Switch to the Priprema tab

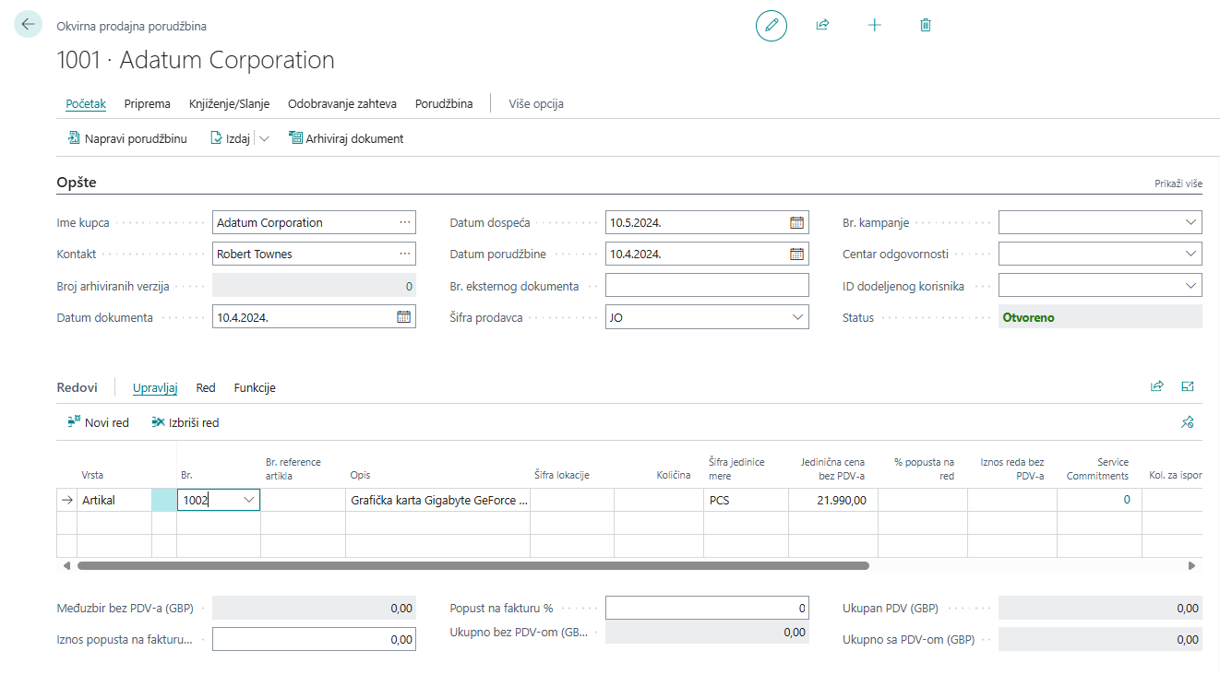tap(148, 104)
